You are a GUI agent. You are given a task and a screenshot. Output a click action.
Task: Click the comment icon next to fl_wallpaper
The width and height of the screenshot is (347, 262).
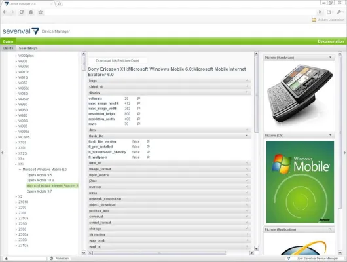pyautogui.click(x=148, y=157)
